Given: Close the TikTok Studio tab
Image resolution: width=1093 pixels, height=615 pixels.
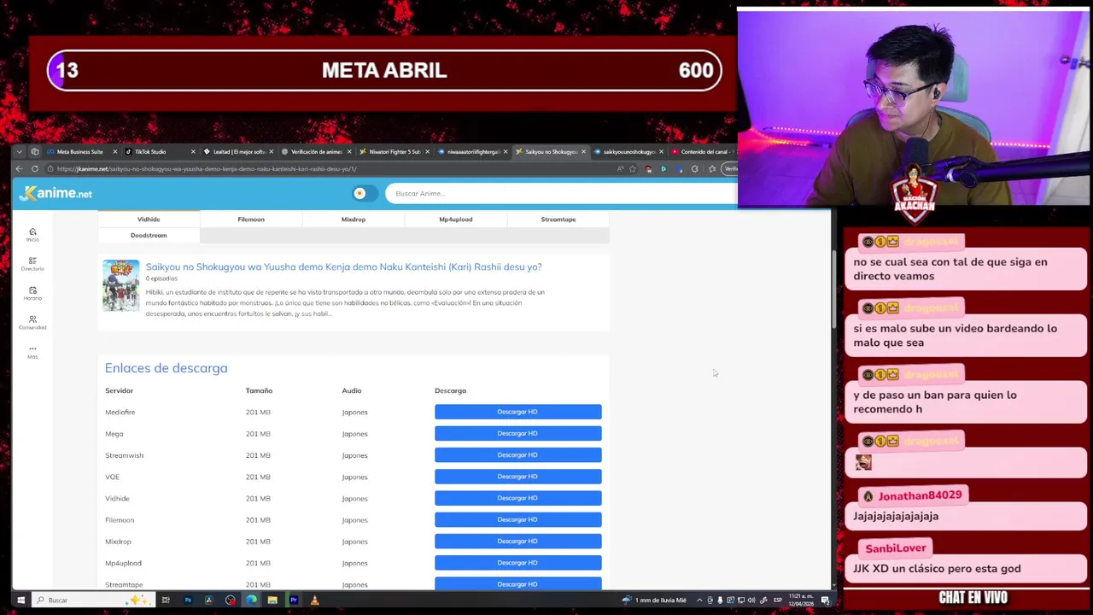Looking at the screenshot, I should tap(193, 151).
